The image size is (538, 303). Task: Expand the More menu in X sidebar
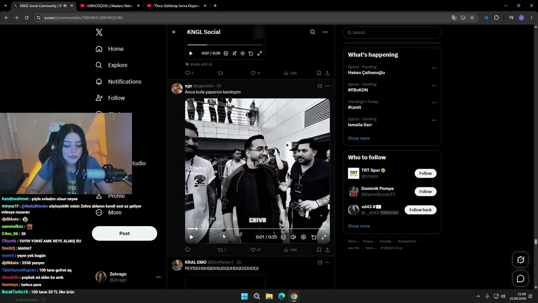pos(108,213)
